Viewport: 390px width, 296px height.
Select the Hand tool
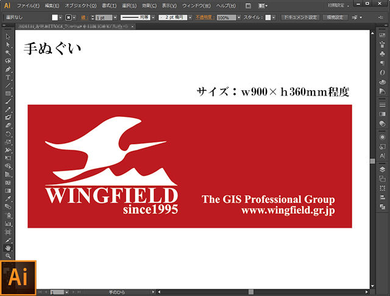pyautogui.click(x=8, y=248)
